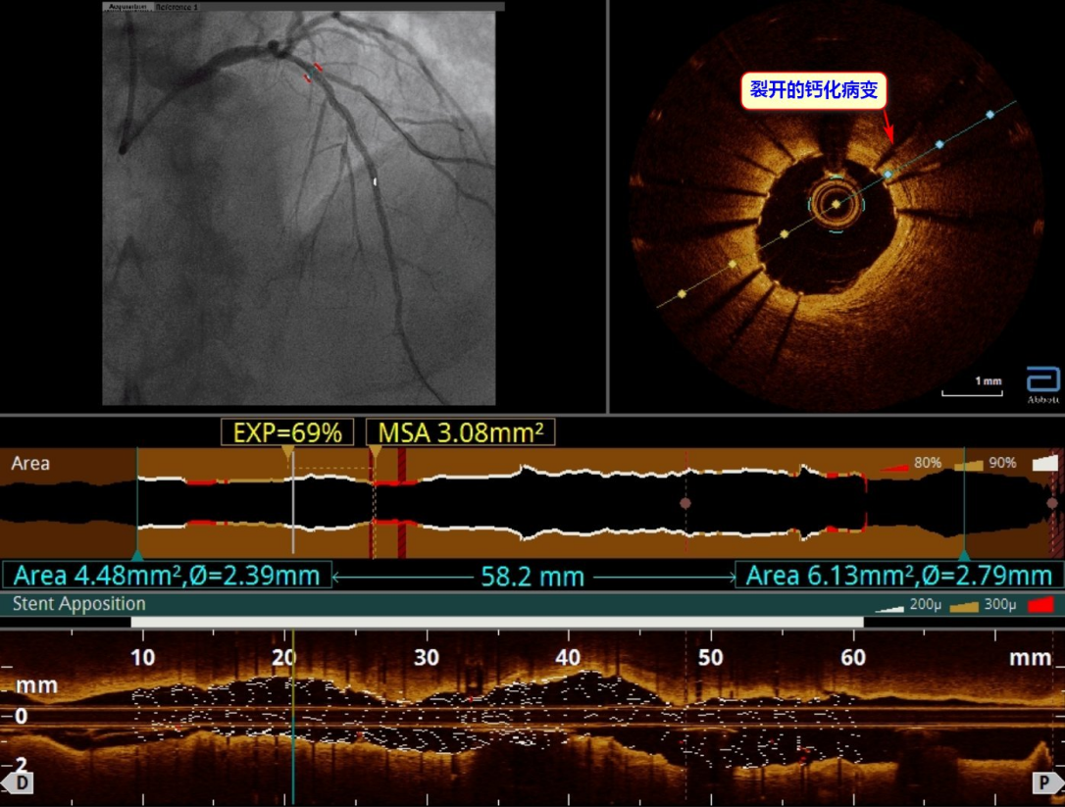Select the tan 300µ apposition legend icon
This screenshot has width=1065, height=807.
coord(965,606)
